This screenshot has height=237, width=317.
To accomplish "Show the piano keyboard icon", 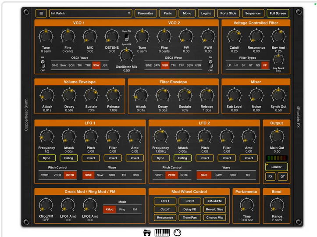I will click(x=162, y=232).
